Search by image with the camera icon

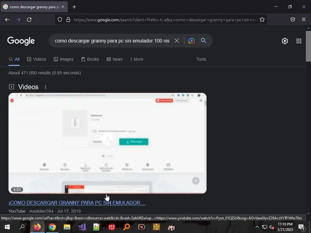(191, 41)
